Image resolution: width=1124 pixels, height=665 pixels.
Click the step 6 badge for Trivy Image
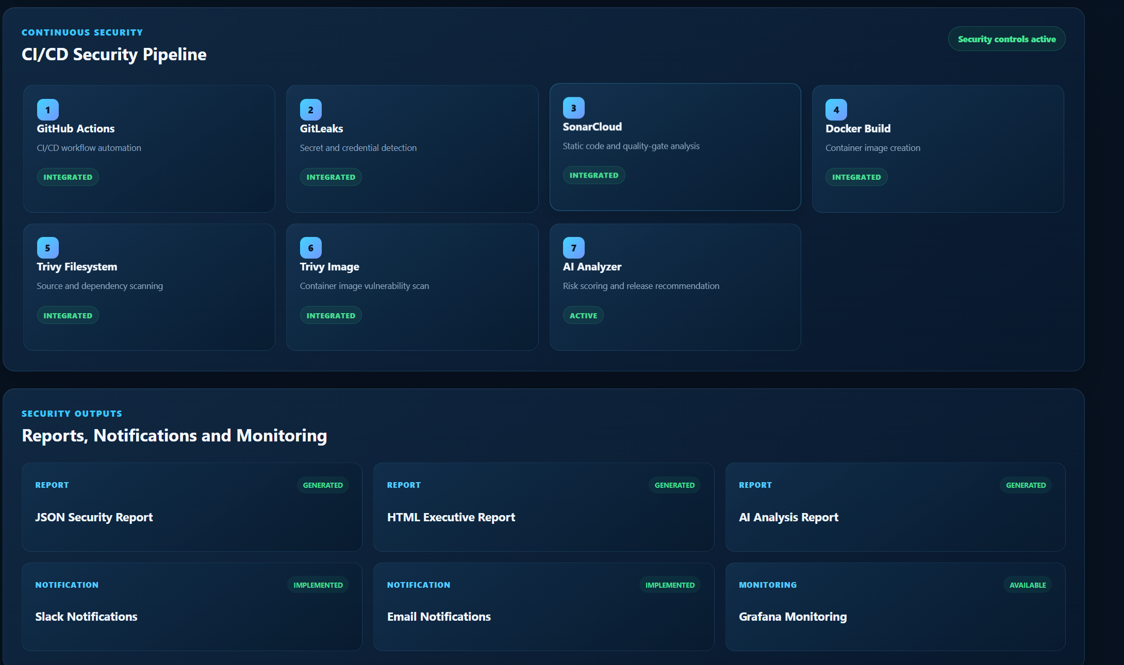[x=311, y=248]
